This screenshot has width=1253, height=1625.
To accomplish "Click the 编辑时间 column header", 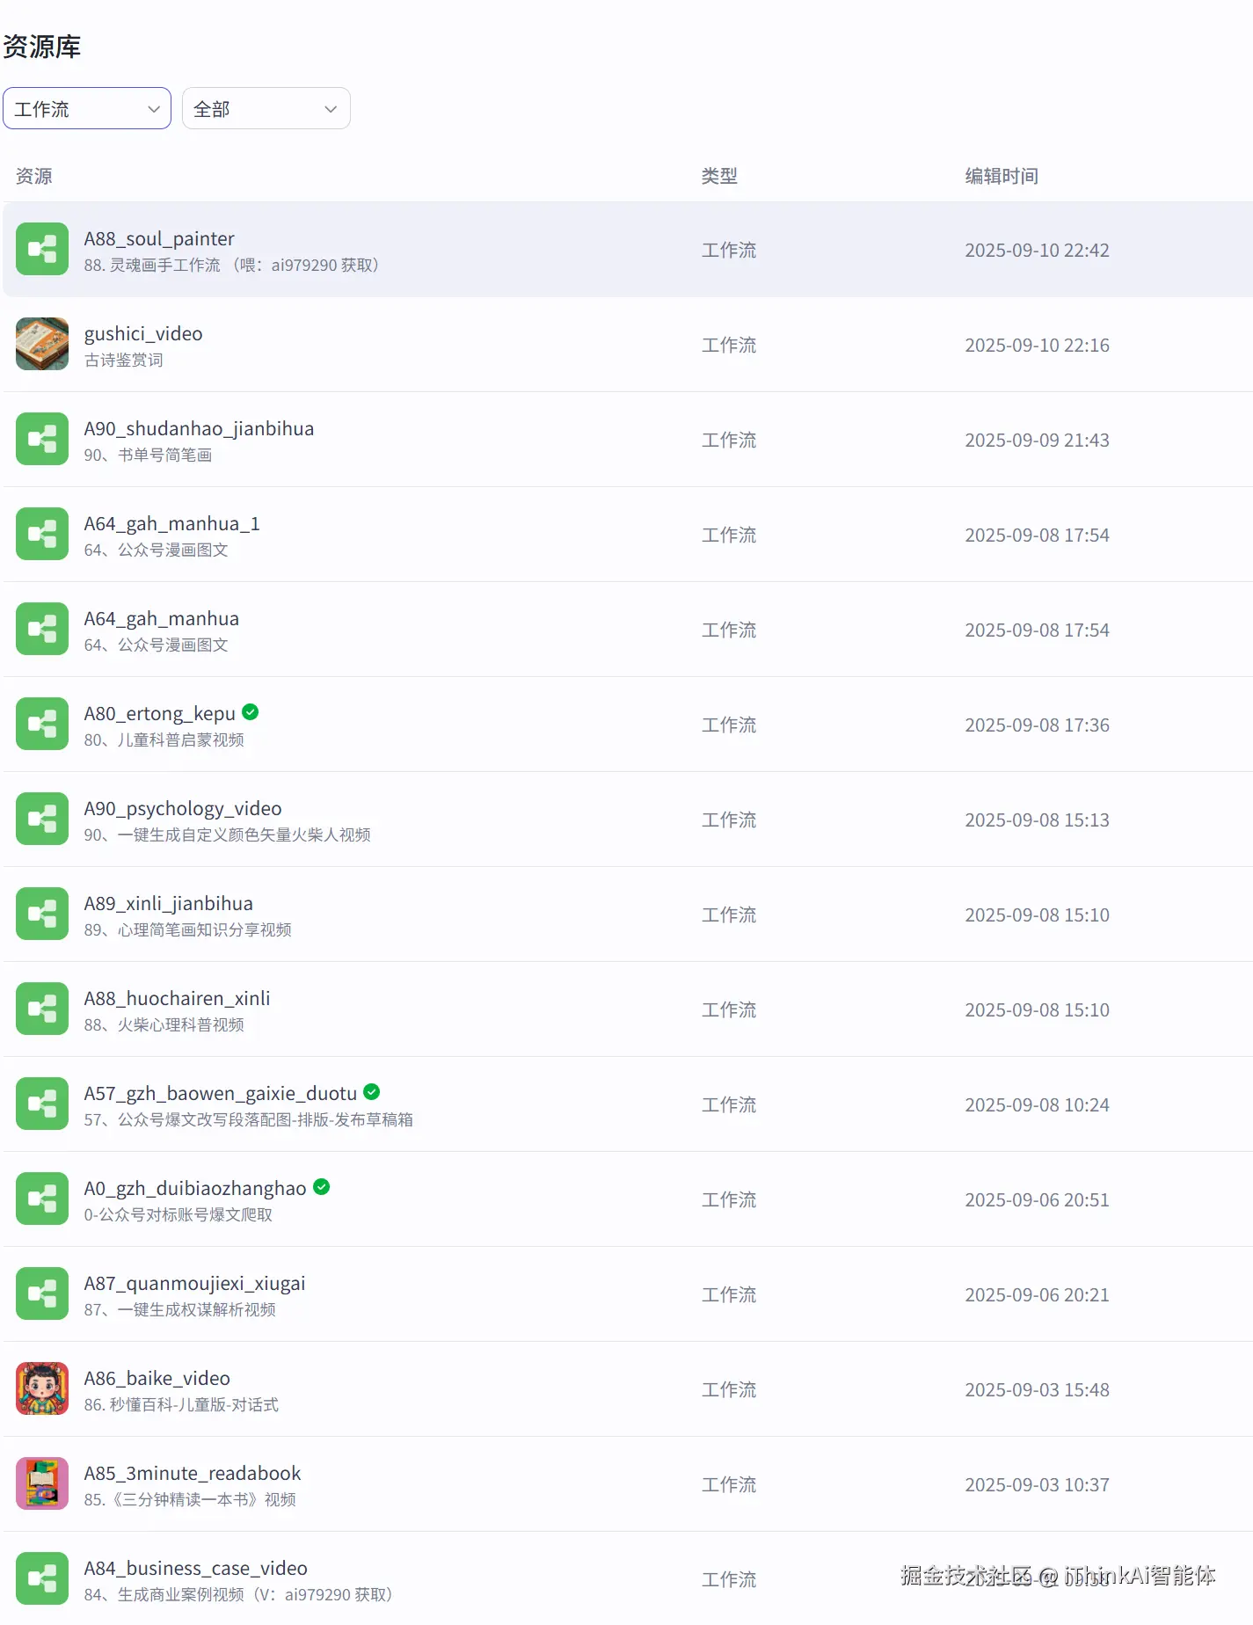I will pos(1002,177).
